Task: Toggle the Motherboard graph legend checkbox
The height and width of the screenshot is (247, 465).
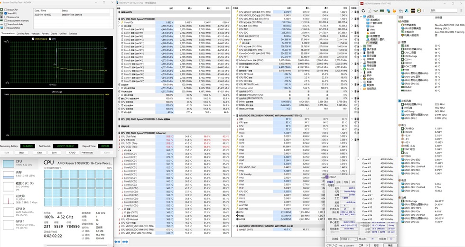Action: point(33,39)
